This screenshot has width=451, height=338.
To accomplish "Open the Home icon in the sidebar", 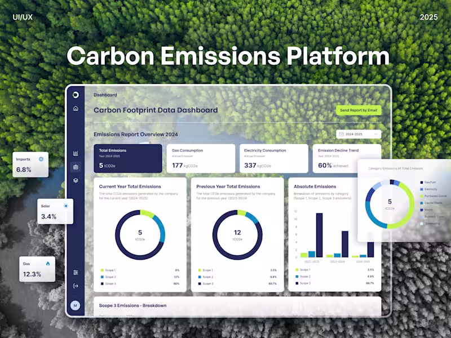I will click(76, 108).
